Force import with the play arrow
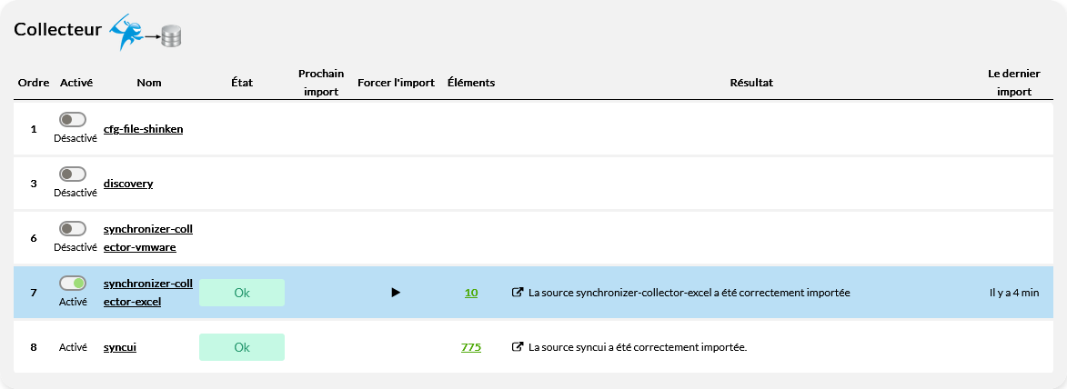 click(x=396, y=293)
